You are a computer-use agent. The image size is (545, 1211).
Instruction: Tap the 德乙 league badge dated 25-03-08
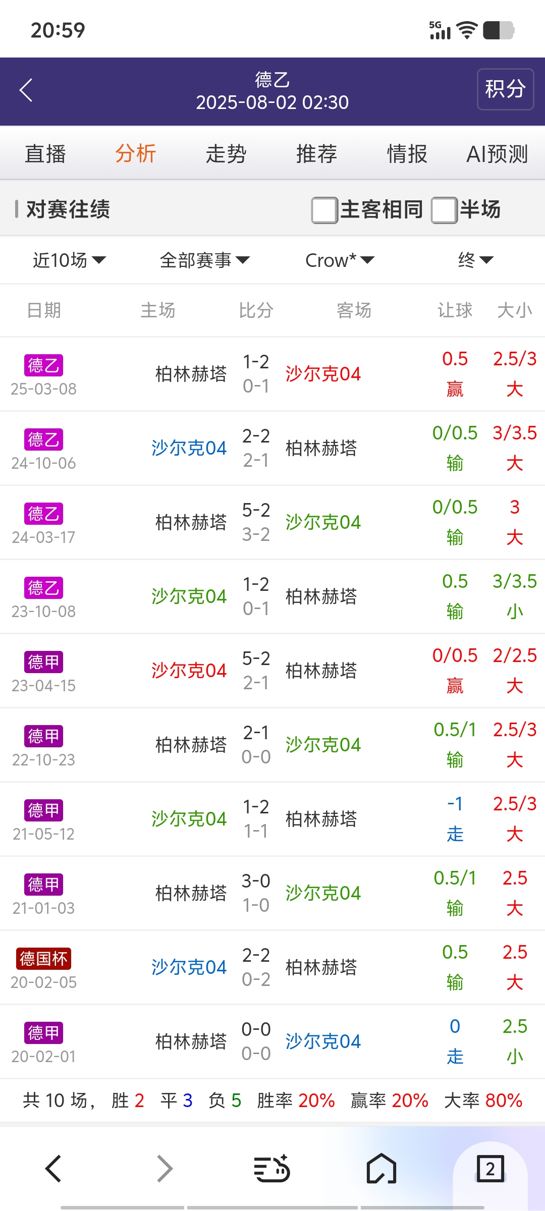[x=43, y=365]
